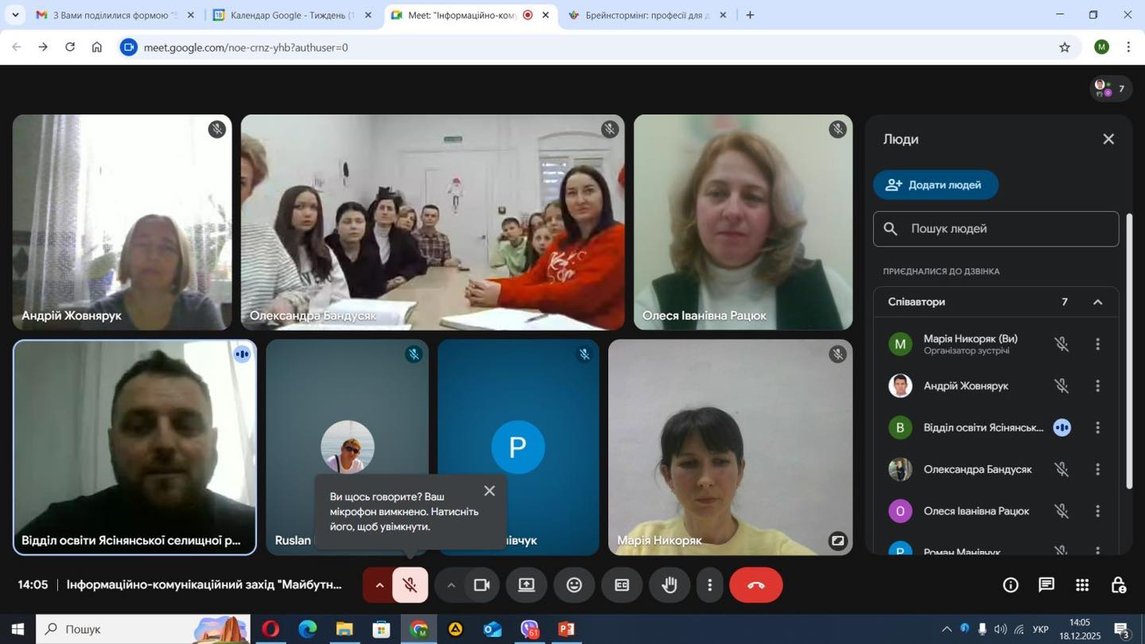Unmute your microphone
The height and width of the screenshot is (644, 1145).
point(410,585)
